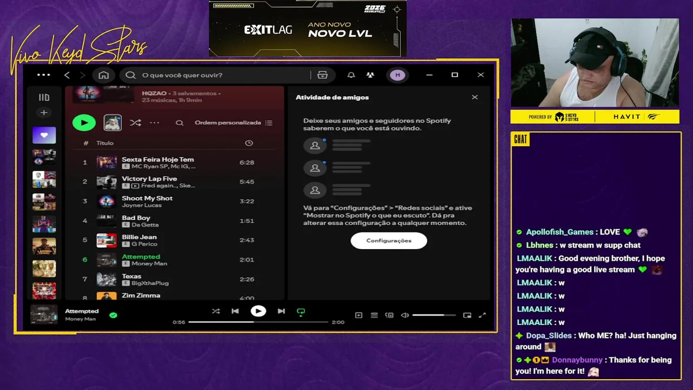Screen dimensions: 693x390
Task: Click the playlist artwork preview next to play
Action: [x=113, y=122]
